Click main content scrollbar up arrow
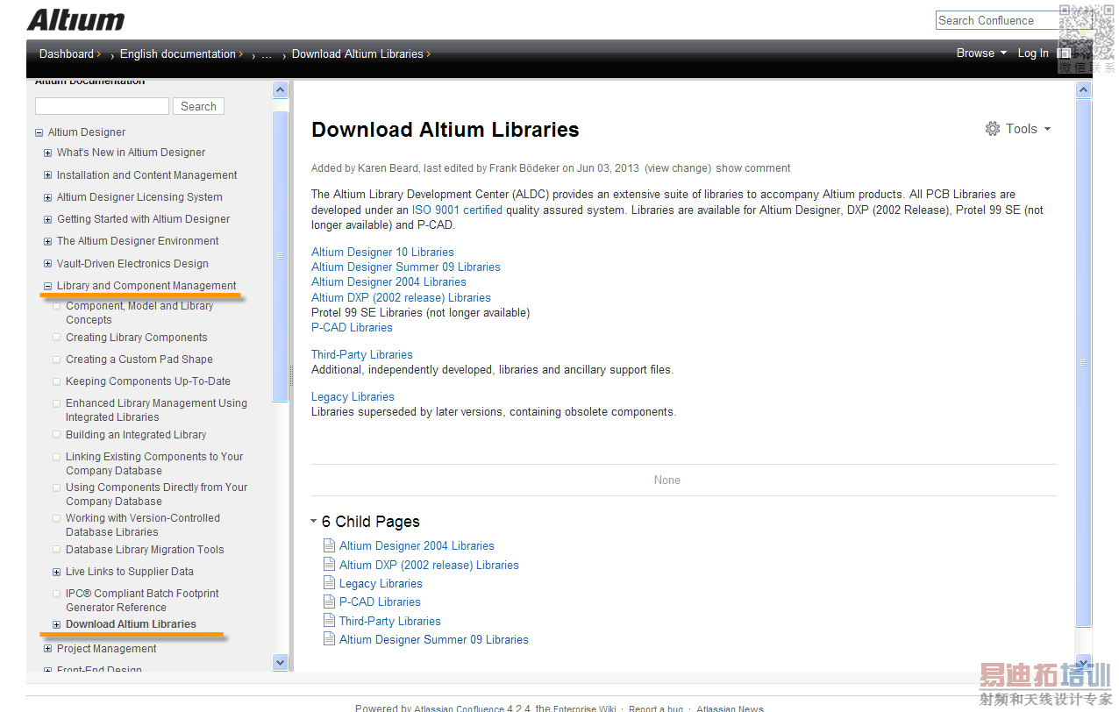 pyautogui.click(x=1084, y=89)
